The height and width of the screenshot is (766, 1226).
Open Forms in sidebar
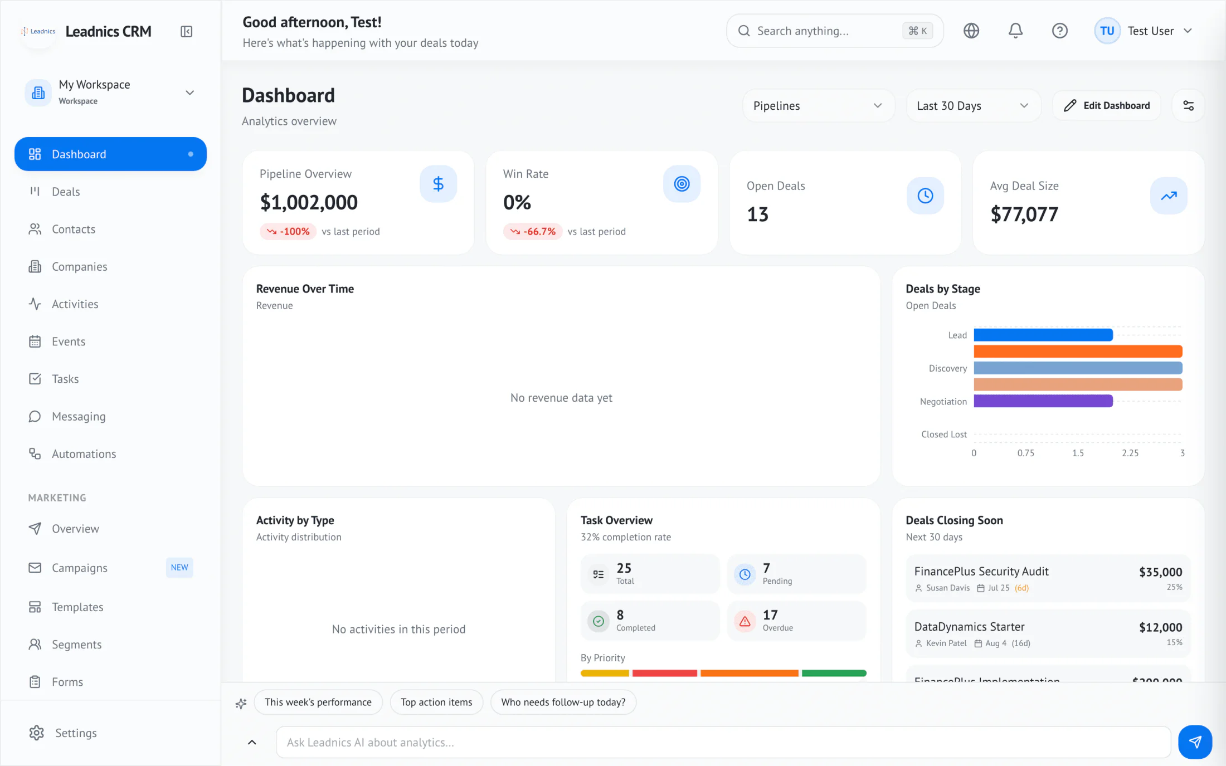[x=110, y=681]
